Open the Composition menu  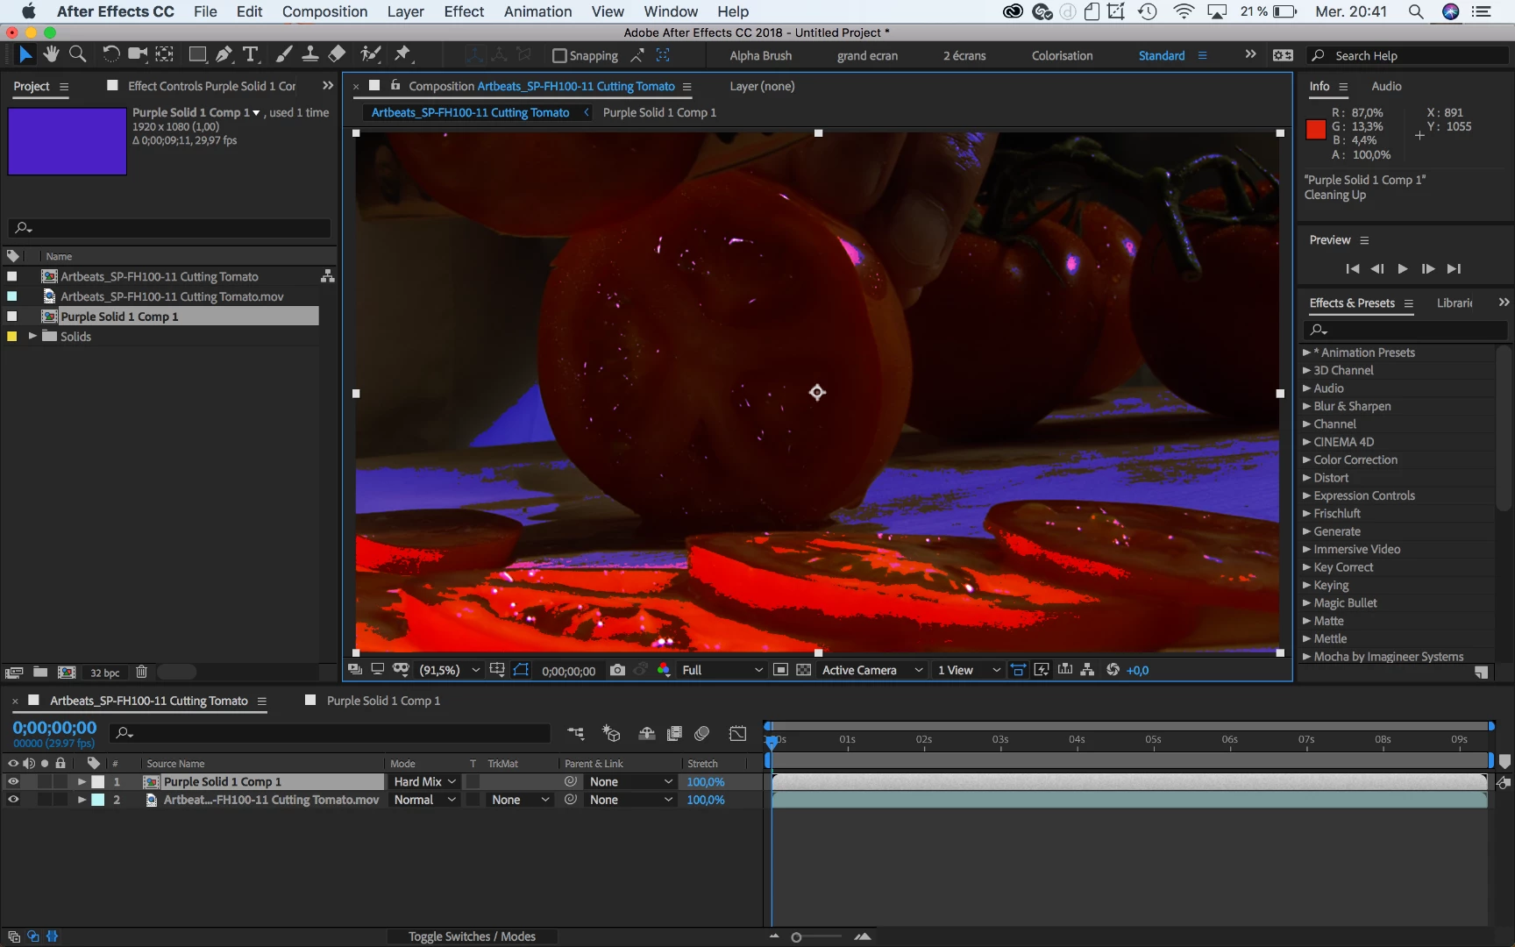click(324, 11)
